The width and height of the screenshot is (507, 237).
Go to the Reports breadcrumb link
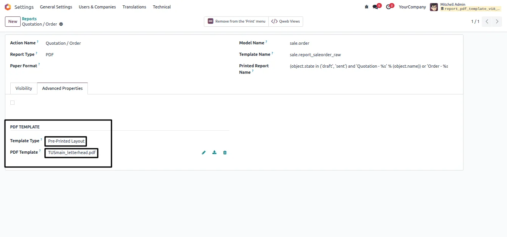pyautogui.click(x=29, y=19)
